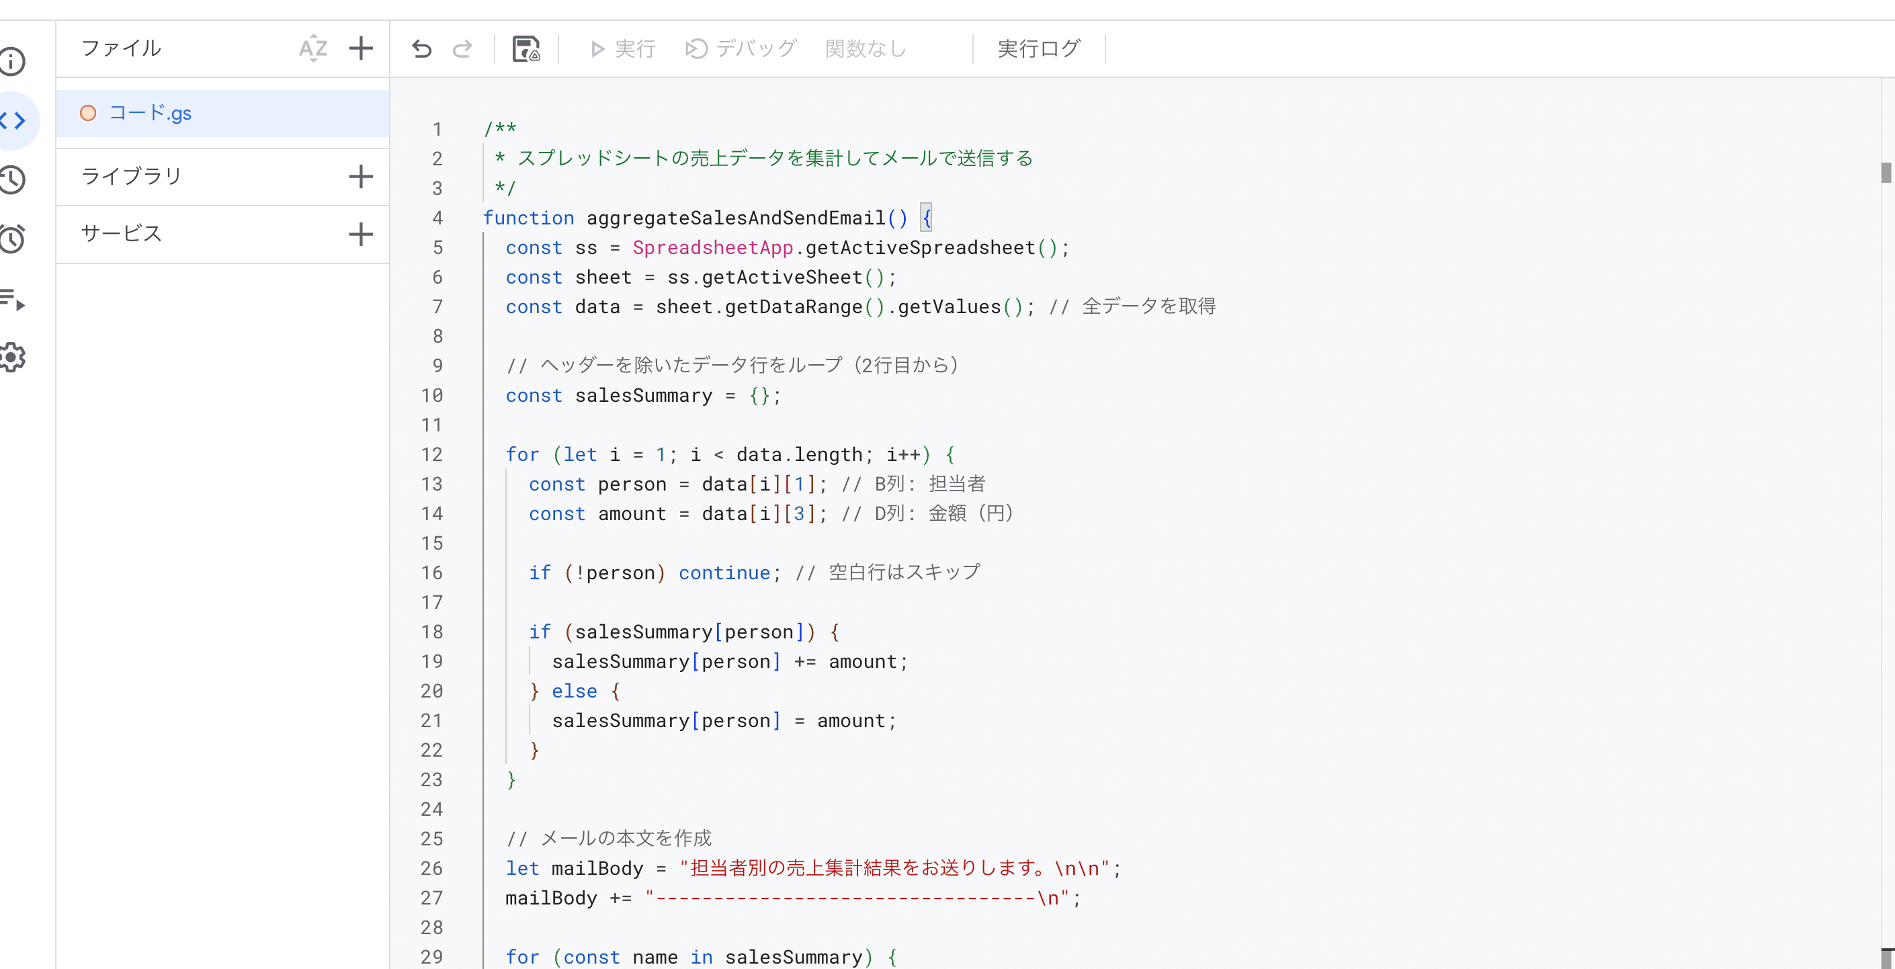Add a service with plus button
The height and width of the screenshot is (969, 1895).
[360, 234]
